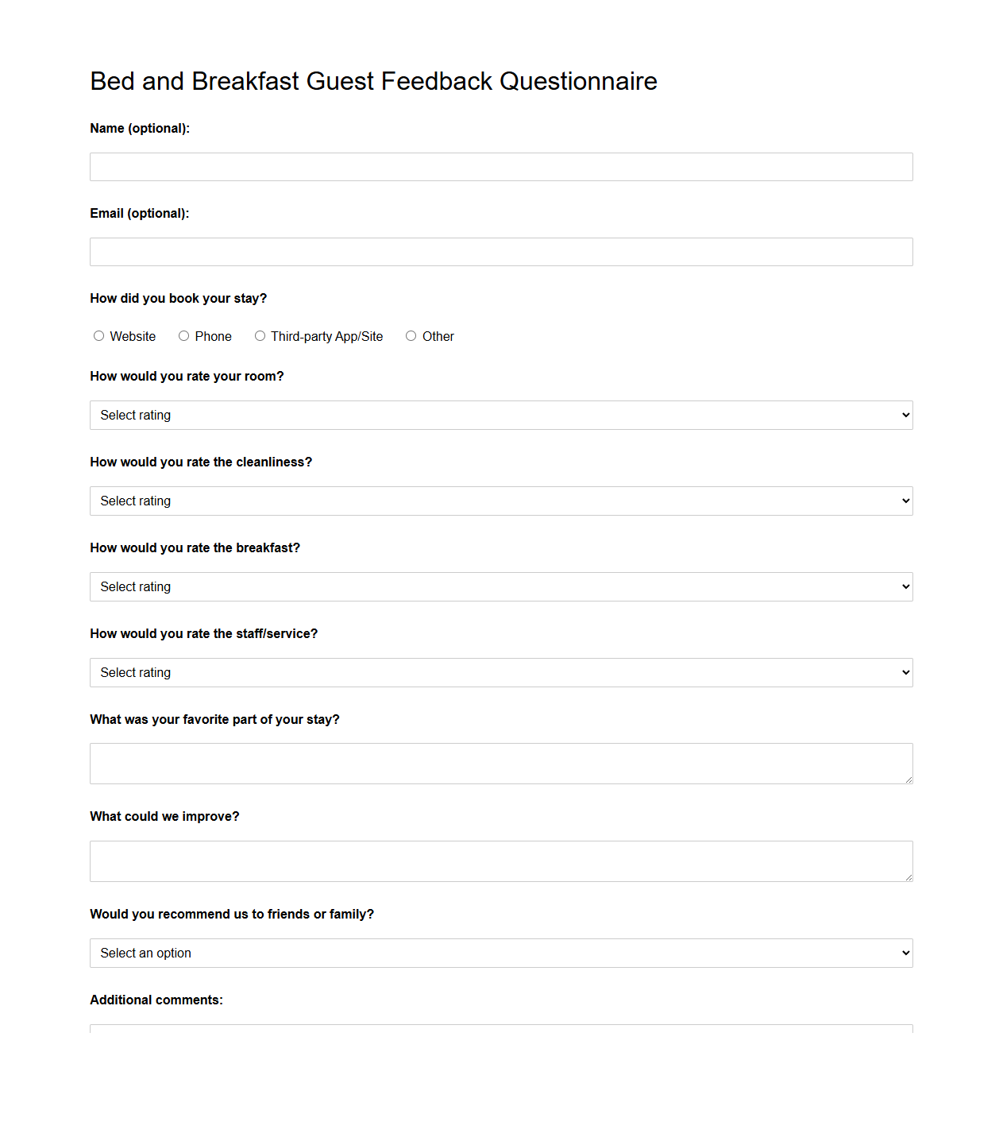Click the improvement suggestions text area

pyautogui.click(x=500, y=861)
